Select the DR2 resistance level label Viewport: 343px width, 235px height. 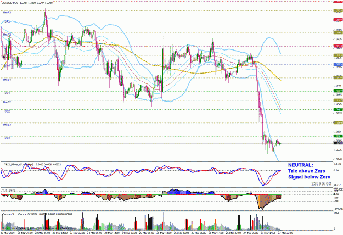pyautogui.click(x=7, y=21)
